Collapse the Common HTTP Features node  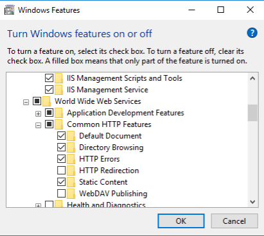38,126
